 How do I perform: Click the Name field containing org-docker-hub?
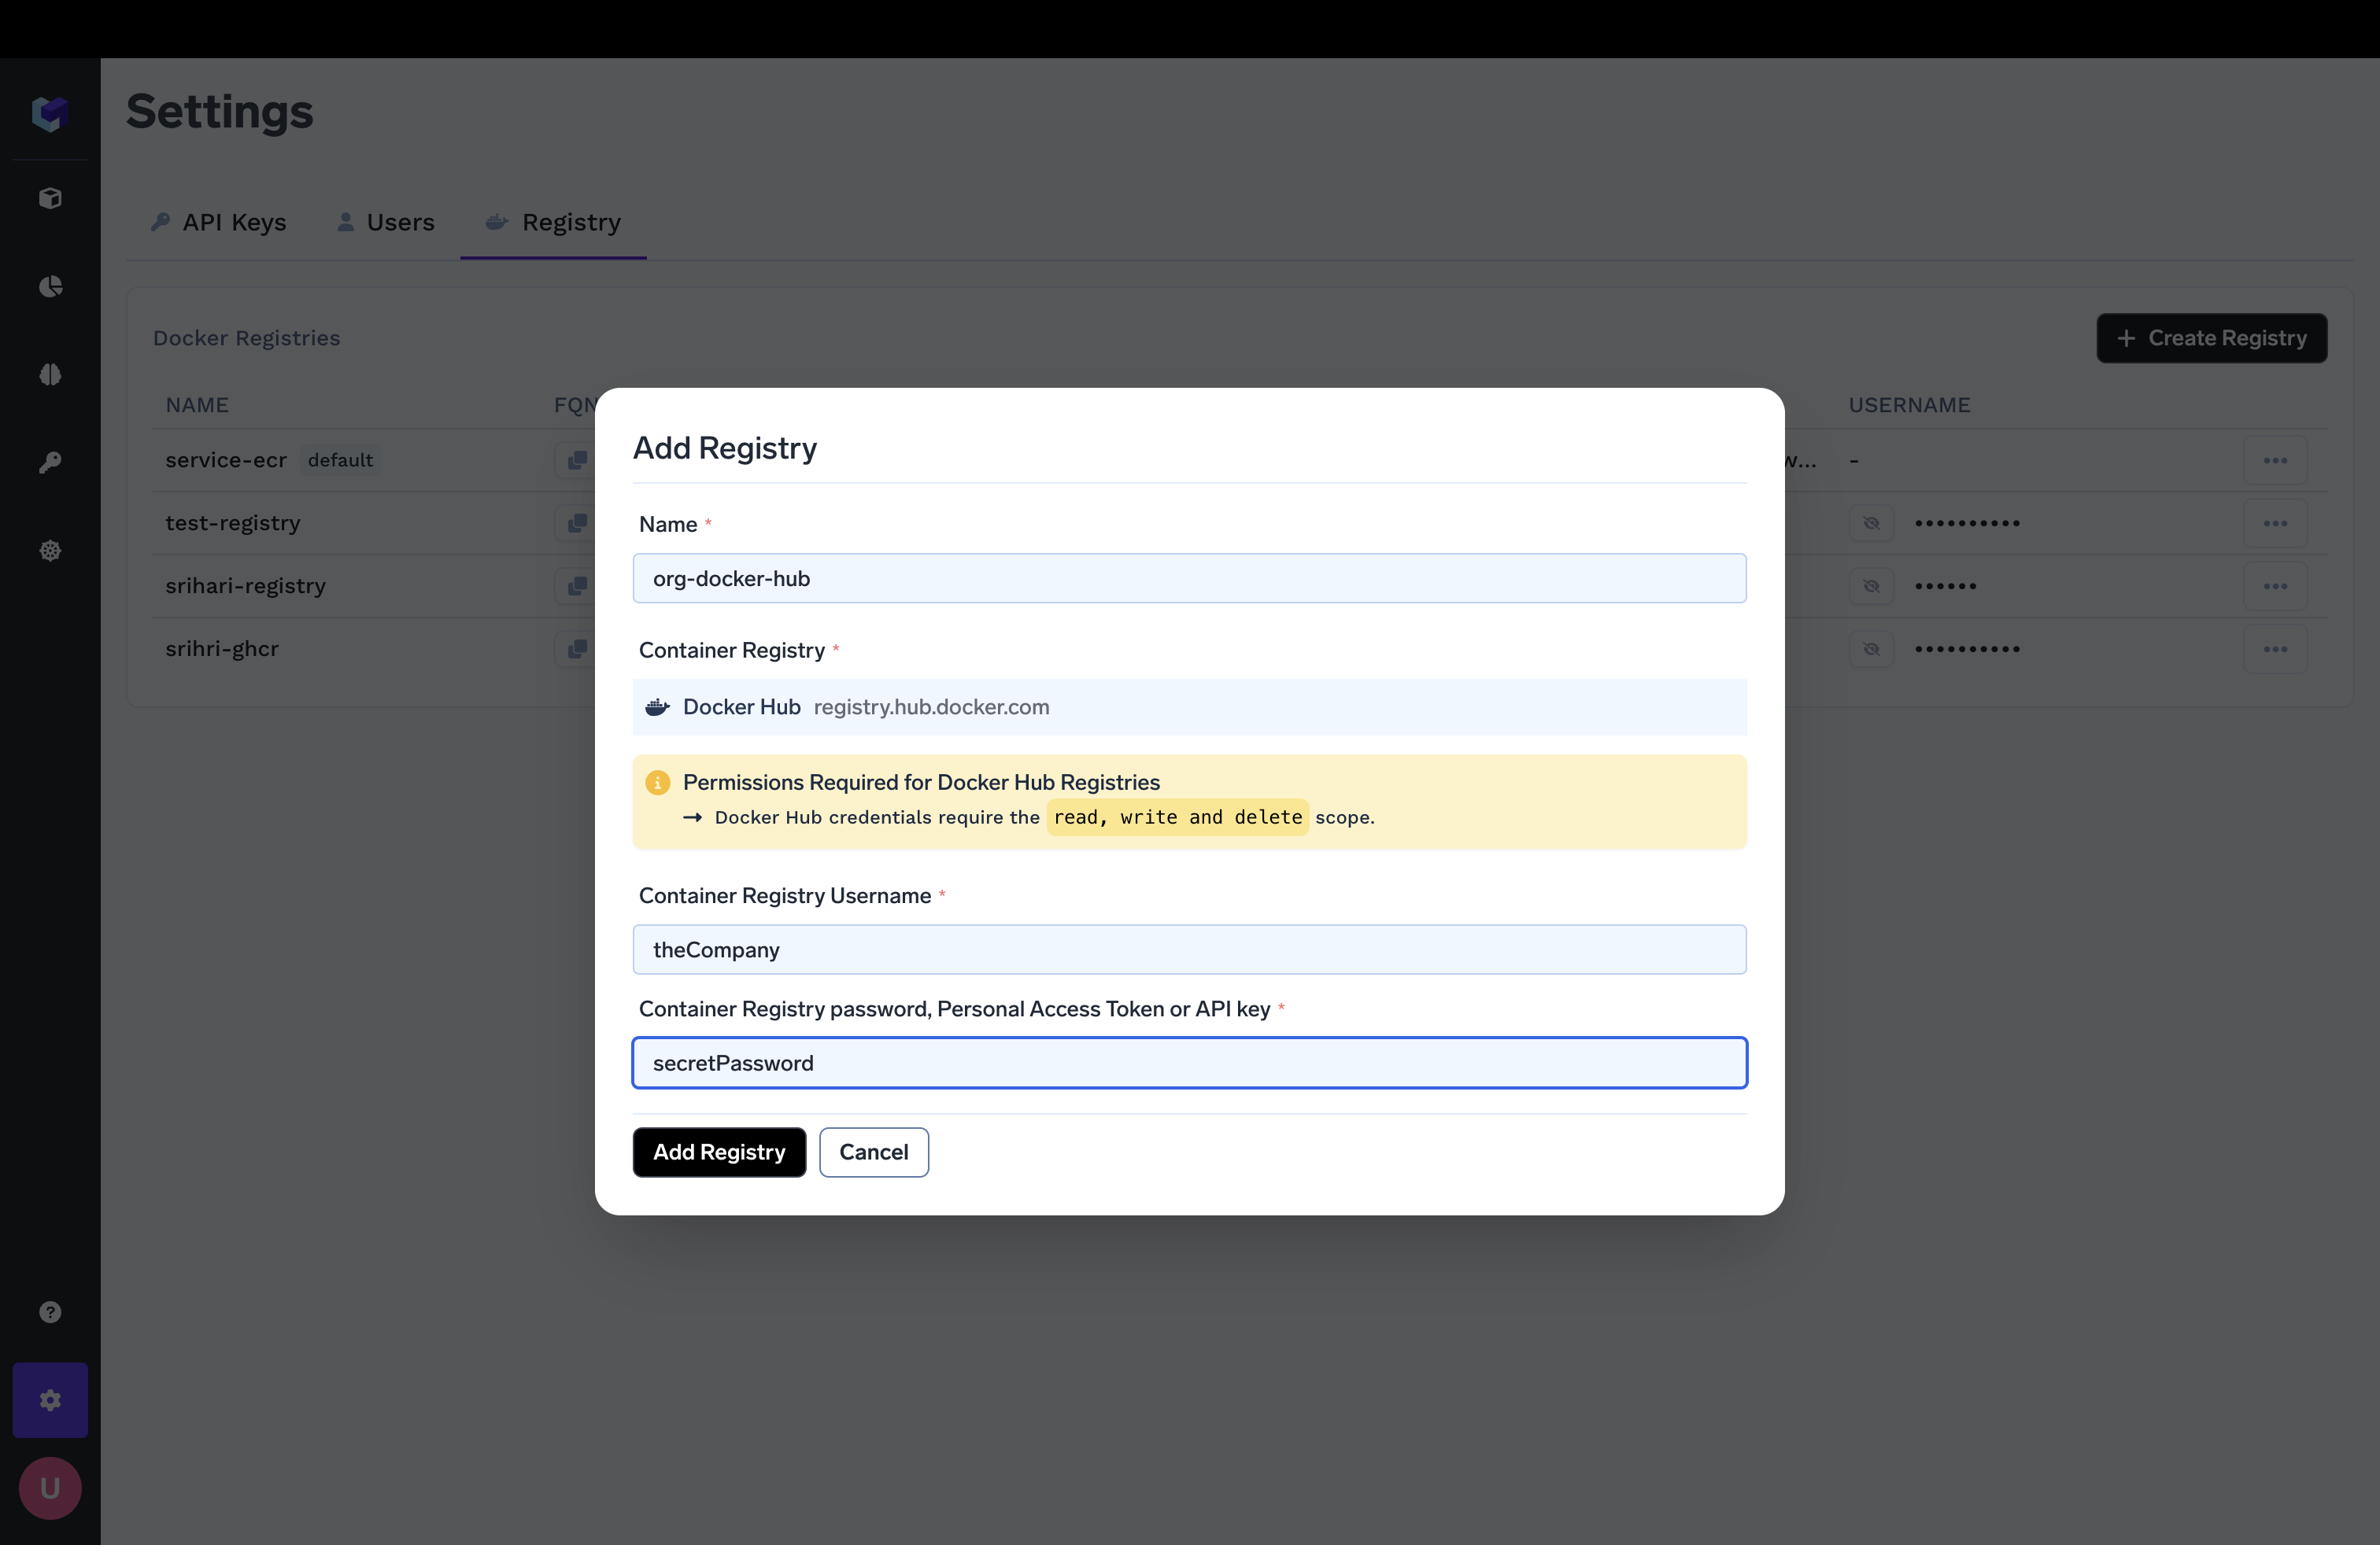point(1189,579)
